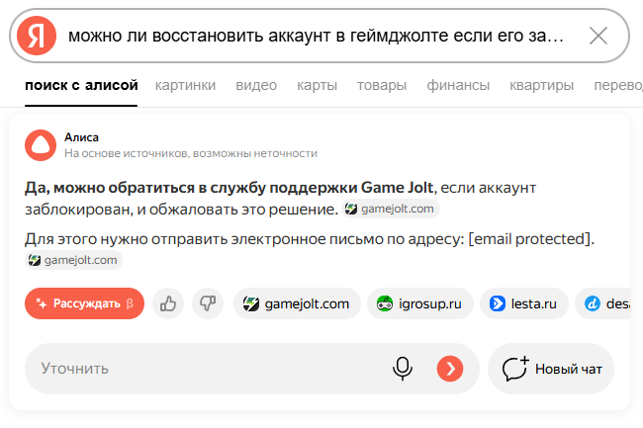Screen dimensions: 643x428
Task: Start a new chat with 'Новый чат'
Action: coord(551,369)
